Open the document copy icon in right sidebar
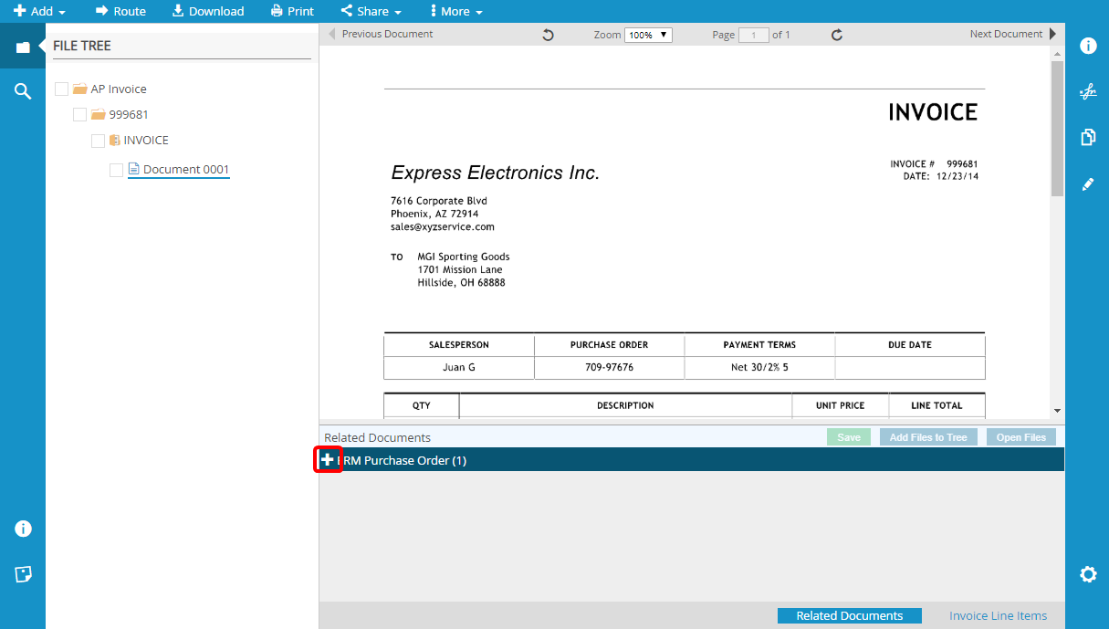Viewport: 1109px width, 629px height. tap(1087, 137)
